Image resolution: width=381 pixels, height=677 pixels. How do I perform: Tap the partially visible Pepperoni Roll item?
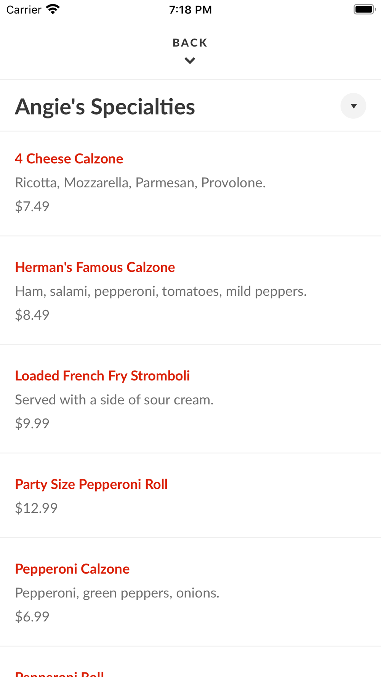[x=59, y=673]
